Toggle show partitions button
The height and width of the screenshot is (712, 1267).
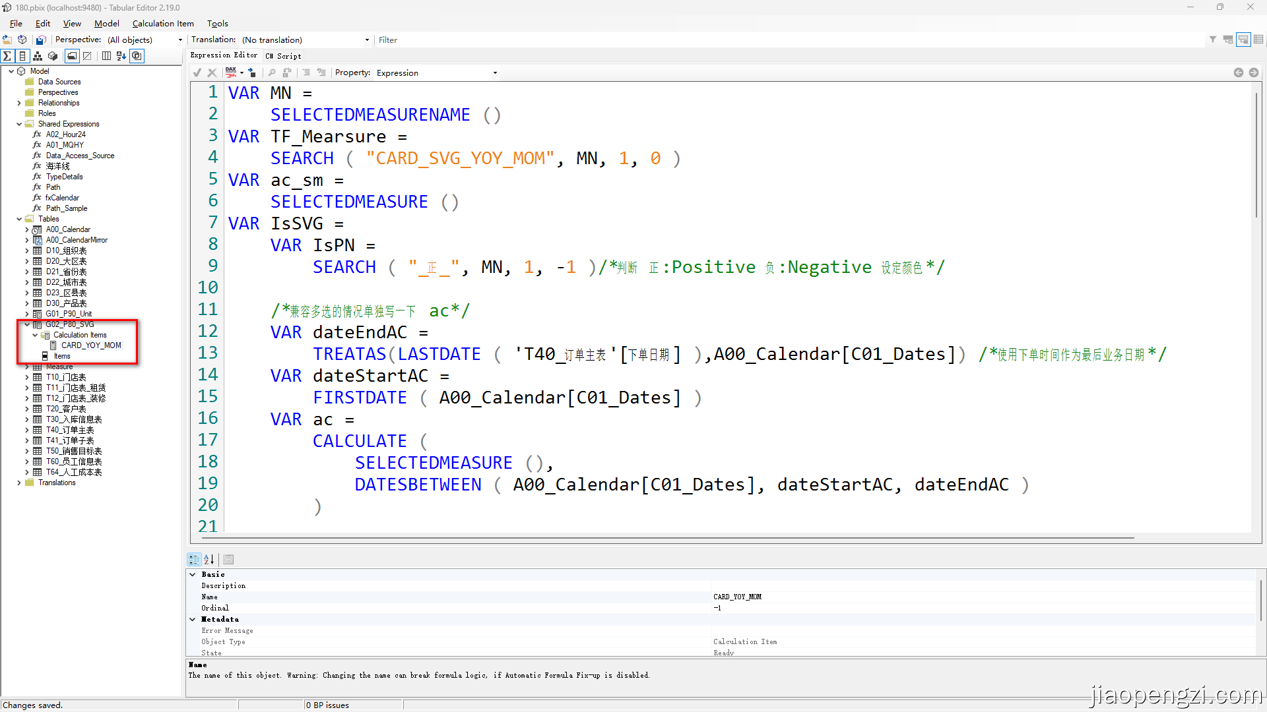(53, 56)
